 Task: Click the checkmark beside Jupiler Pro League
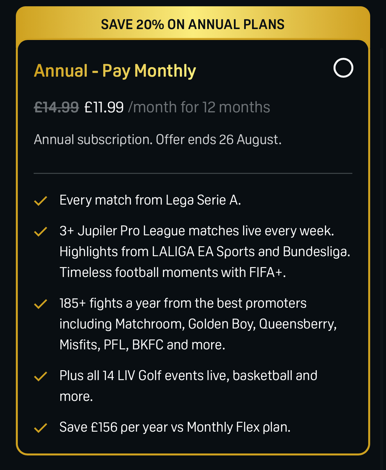(x=41, y=231)
